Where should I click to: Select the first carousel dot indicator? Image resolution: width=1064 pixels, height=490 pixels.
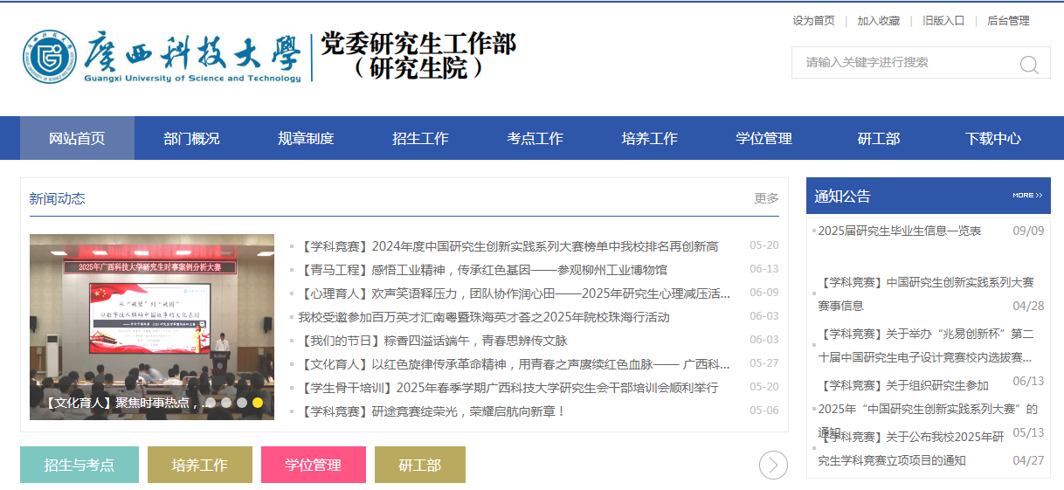[x=211, y=403]
